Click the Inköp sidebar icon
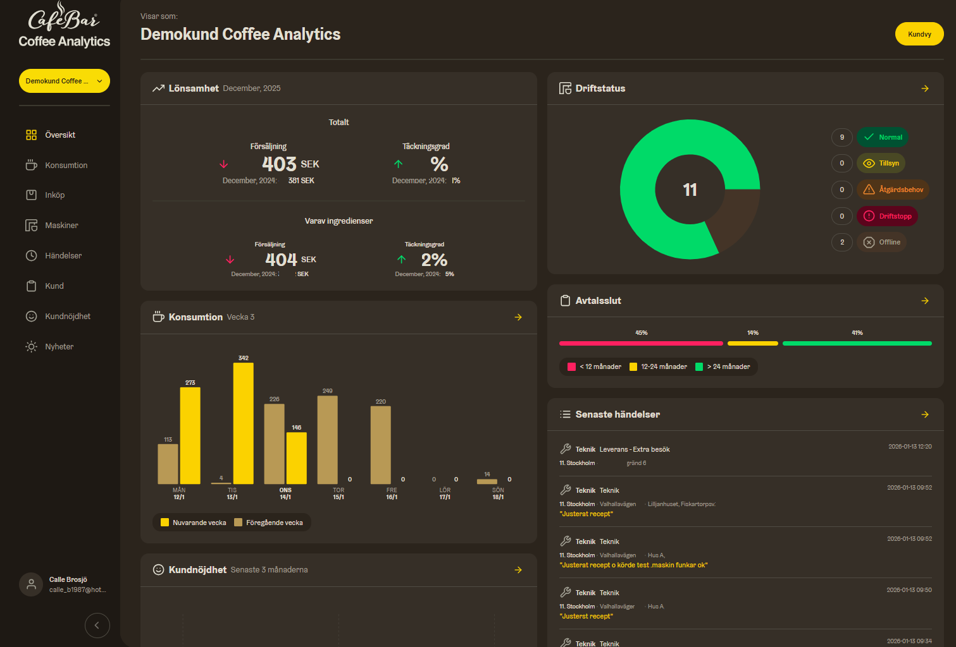 tap(31, 195)
